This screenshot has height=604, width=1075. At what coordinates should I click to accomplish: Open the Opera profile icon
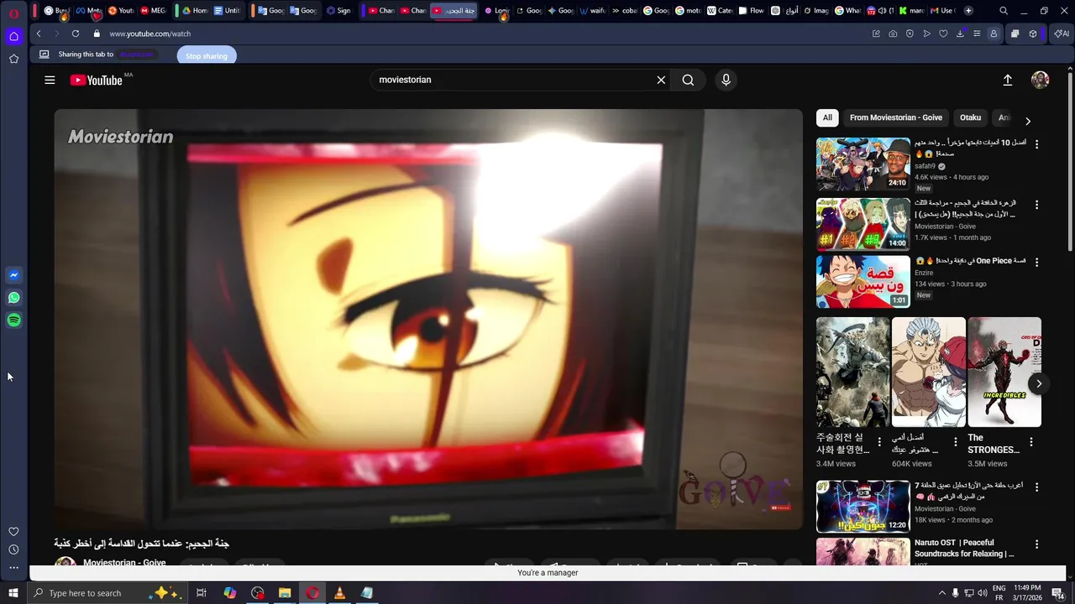tap(994, 34)
